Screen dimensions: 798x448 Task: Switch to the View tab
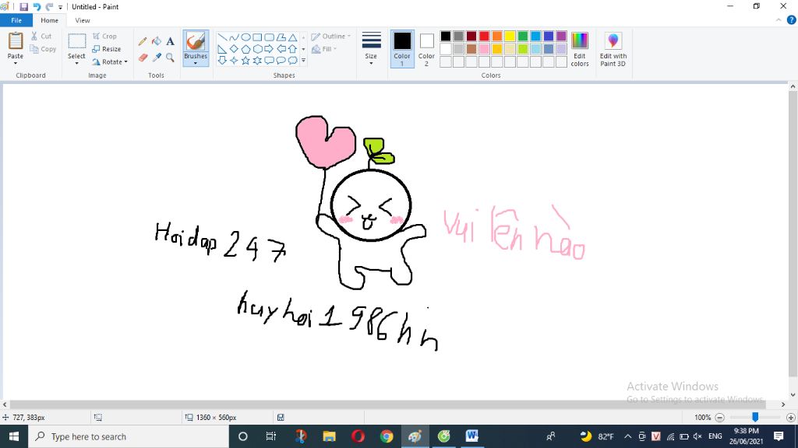(83, 20)
